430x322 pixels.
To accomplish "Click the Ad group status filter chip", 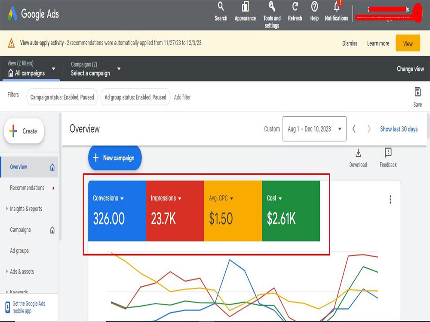I will click(135, 97).
